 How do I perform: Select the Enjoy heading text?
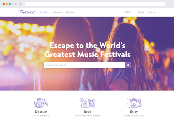point(134,112)
